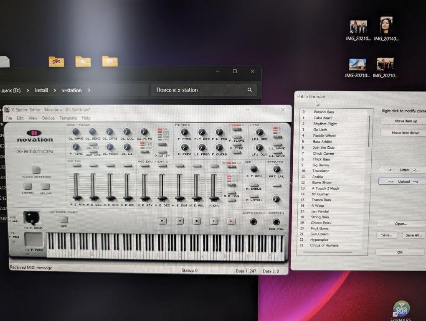Toggle the O.12.SY sync button
426x321 pixels.
pos(162,152)
